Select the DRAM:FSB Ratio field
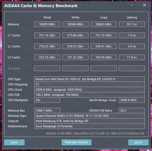152x151 pixels. coord(132,110)
